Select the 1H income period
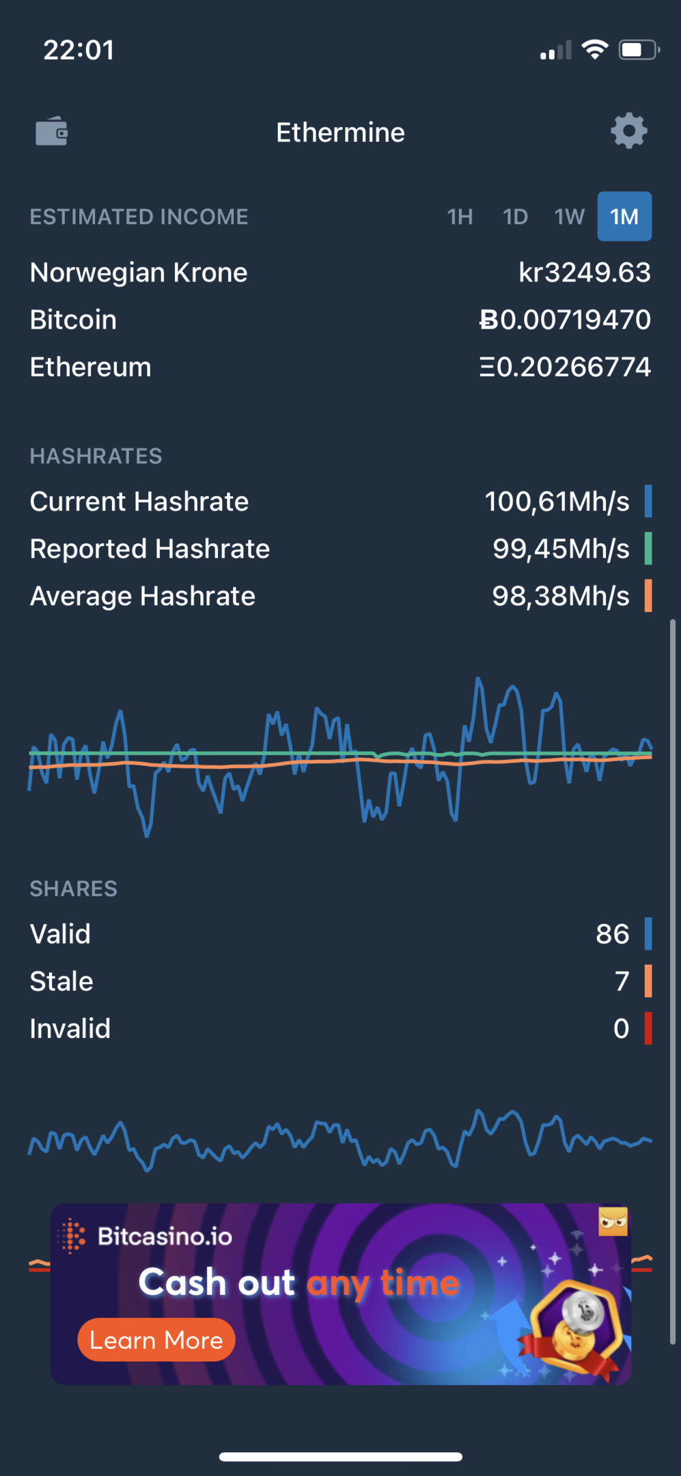 [460, 217]
